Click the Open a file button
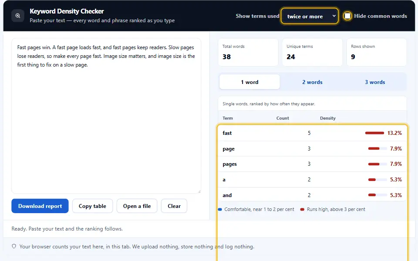The width and height of the screenshot is (418, 261). pyautogui.click(x=137, y=206)
